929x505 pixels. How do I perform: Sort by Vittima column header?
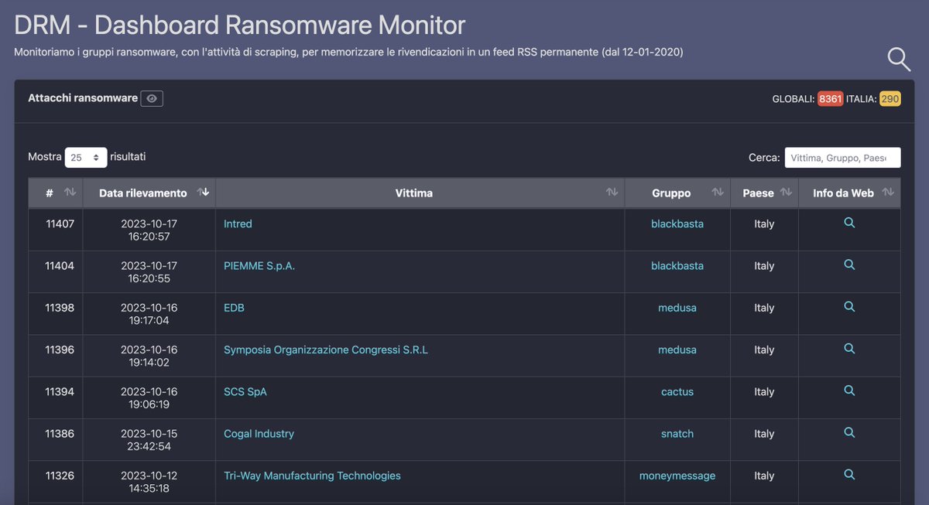coord(420,193)
